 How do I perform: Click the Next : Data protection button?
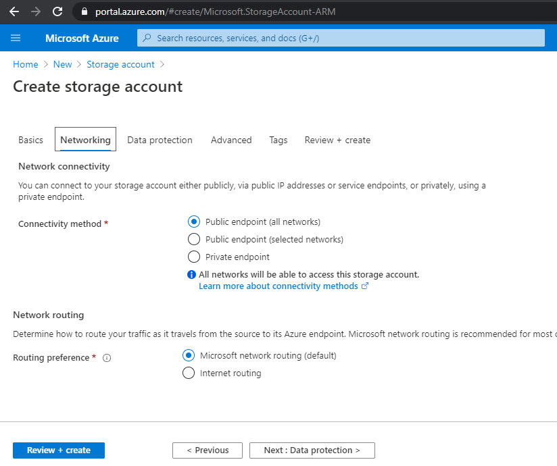pyautogui.click(x=312, y=450)
